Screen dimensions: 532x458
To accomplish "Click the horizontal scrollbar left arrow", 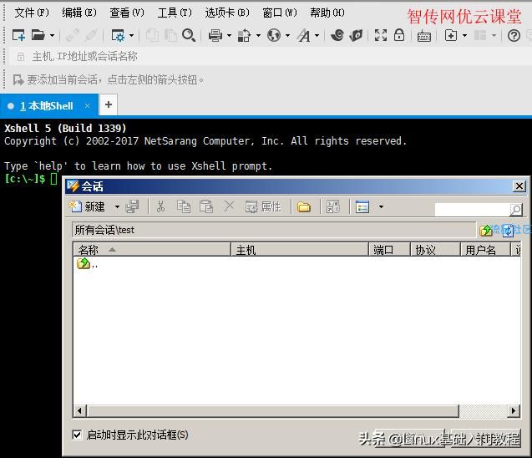I will click(x=79, y=411).
